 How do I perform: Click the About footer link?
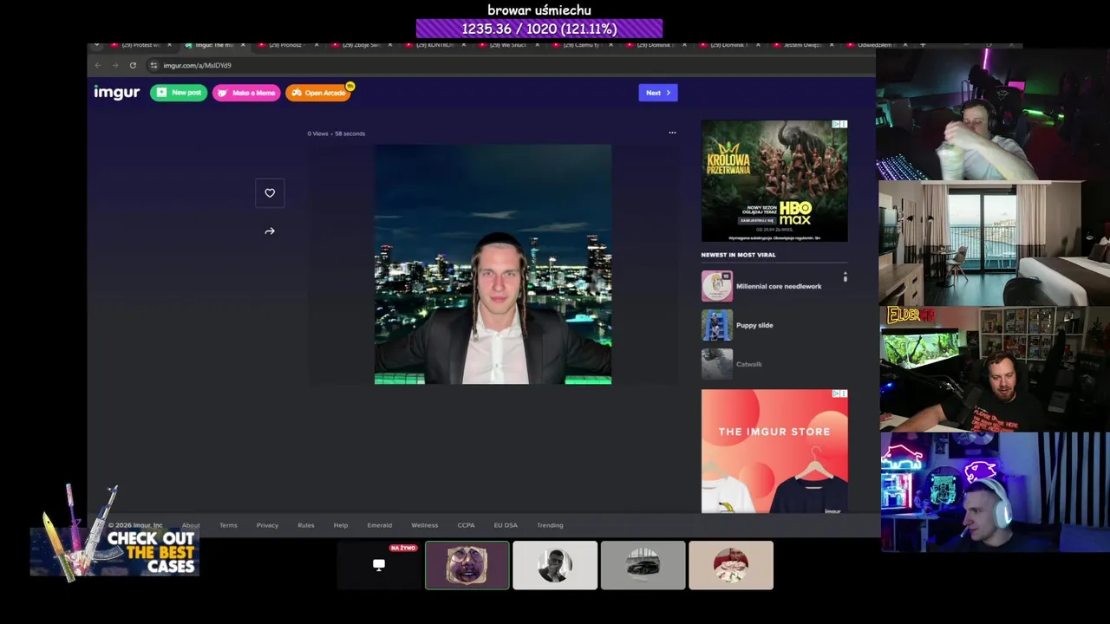tap(191, 525)
